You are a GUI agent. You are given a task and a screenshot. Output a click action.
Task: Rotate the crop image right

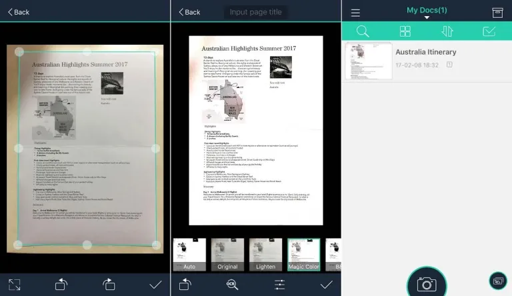pyautogui.click(x=109, y=284)
